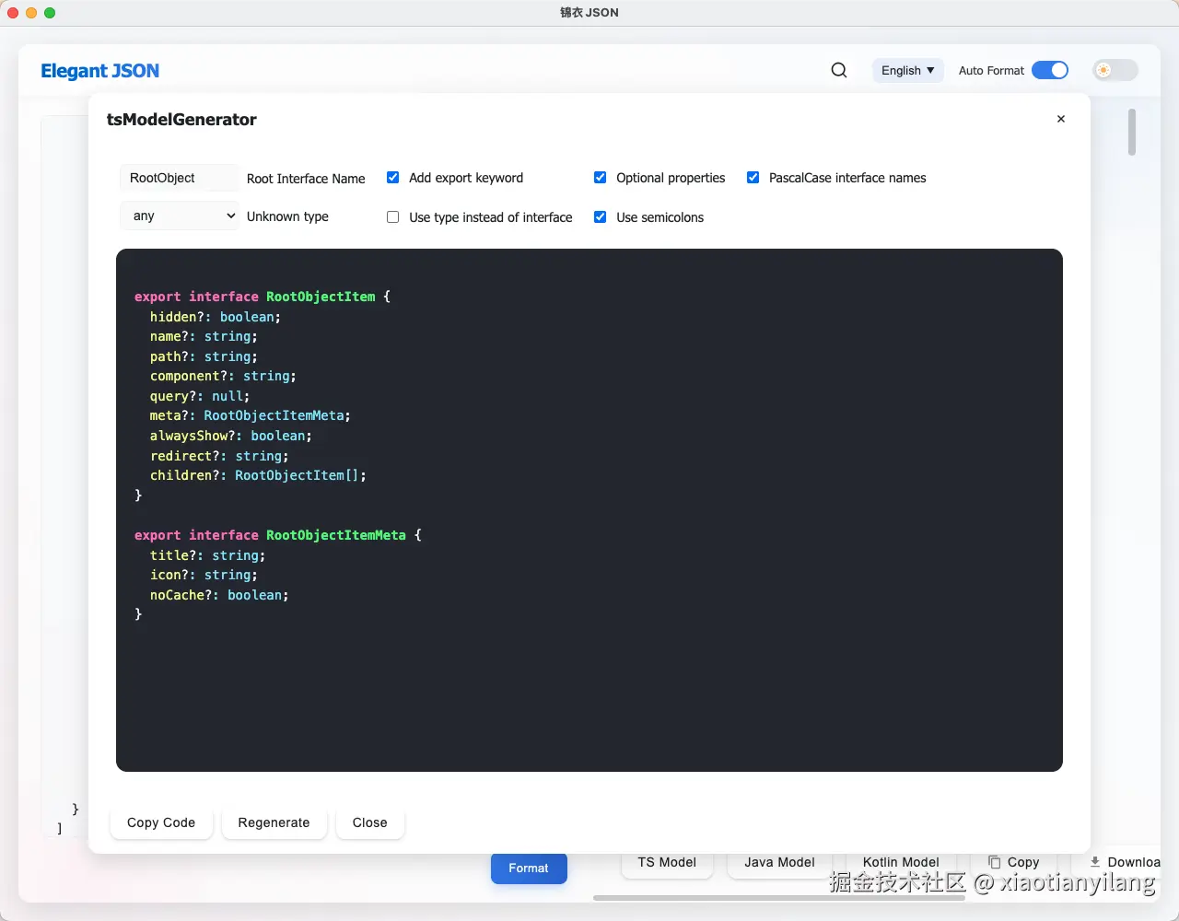The height and width of the screenshot is (921, 1179).
Task: Click the Root Interface Name label
Action: pos(306,179)
